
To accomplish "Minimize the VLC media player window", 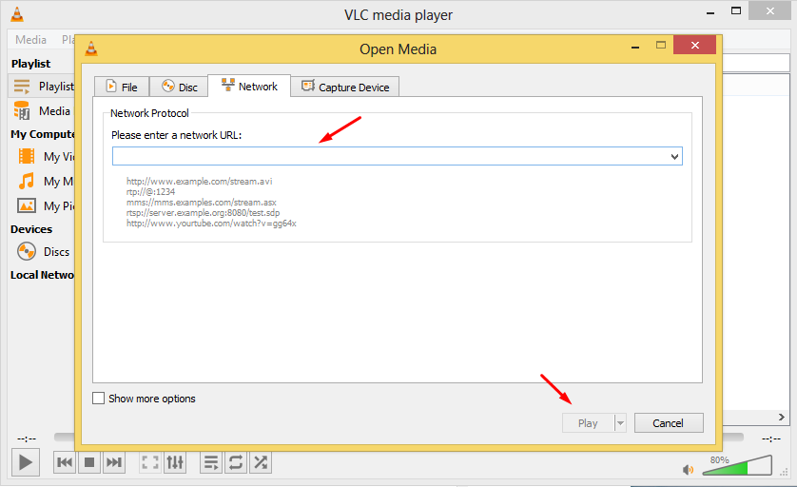I will tap(710, 12).
